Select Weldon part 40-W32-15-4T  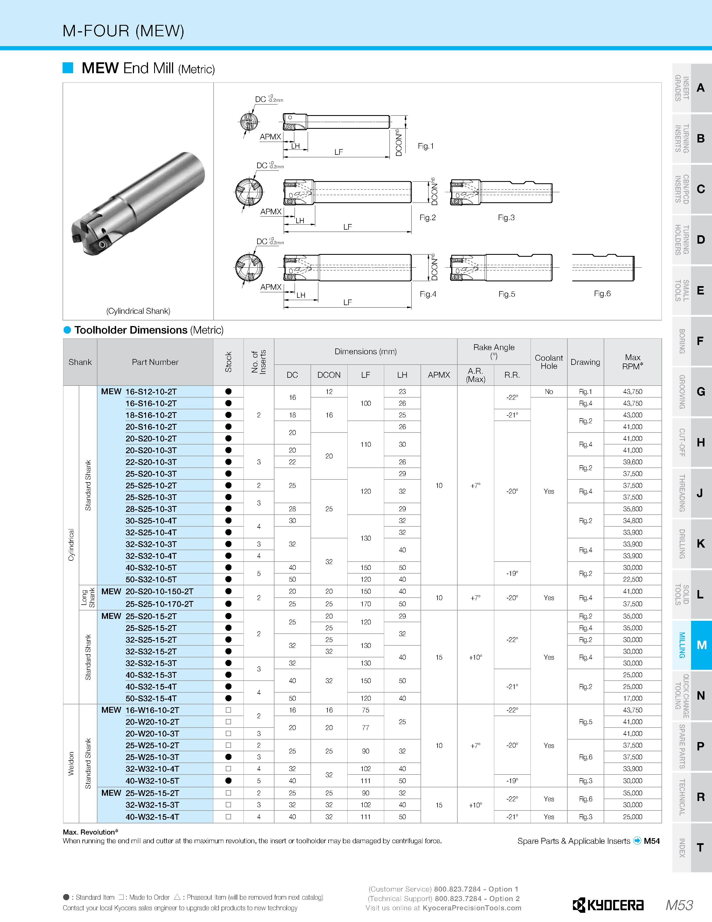152,816
